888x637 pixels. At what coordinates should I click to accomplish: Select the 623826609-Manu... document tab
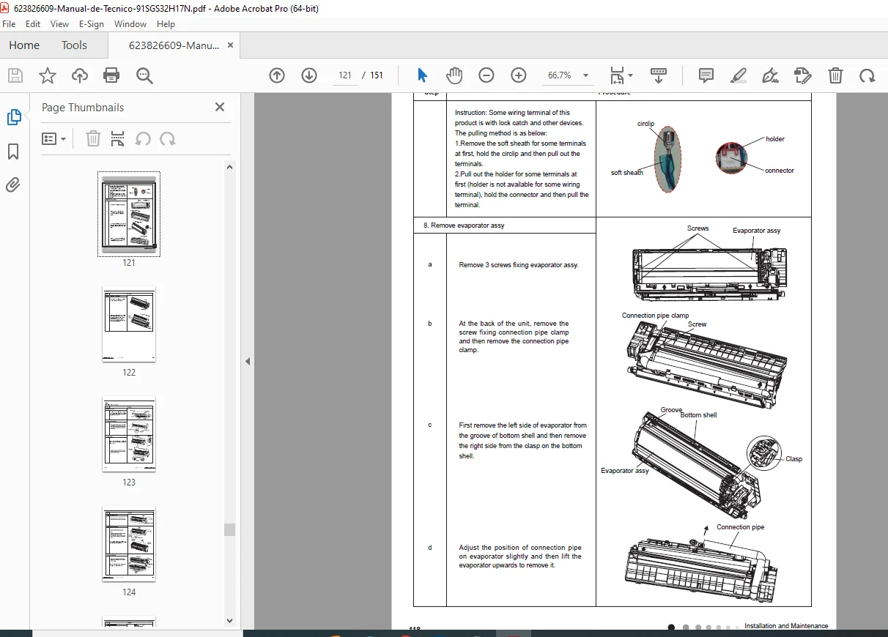tap(174, 45)
